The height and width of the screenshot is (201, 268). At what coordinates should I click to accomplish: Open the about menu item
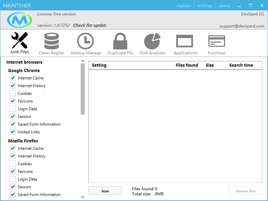(224, 5)
